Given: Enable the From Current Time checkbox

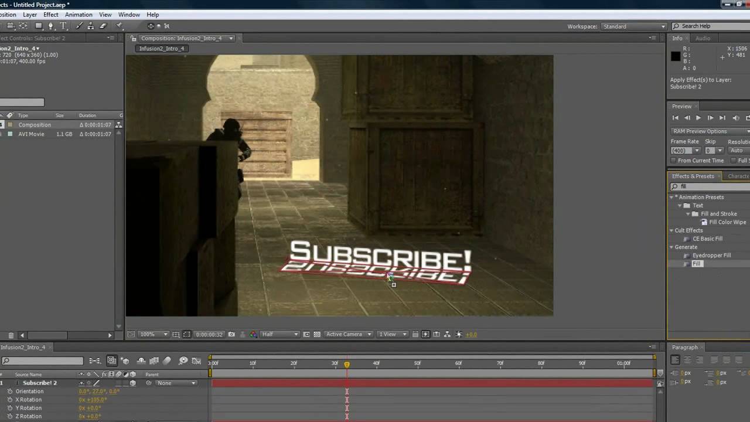Looking at the screenshot, I should [673, 161].
